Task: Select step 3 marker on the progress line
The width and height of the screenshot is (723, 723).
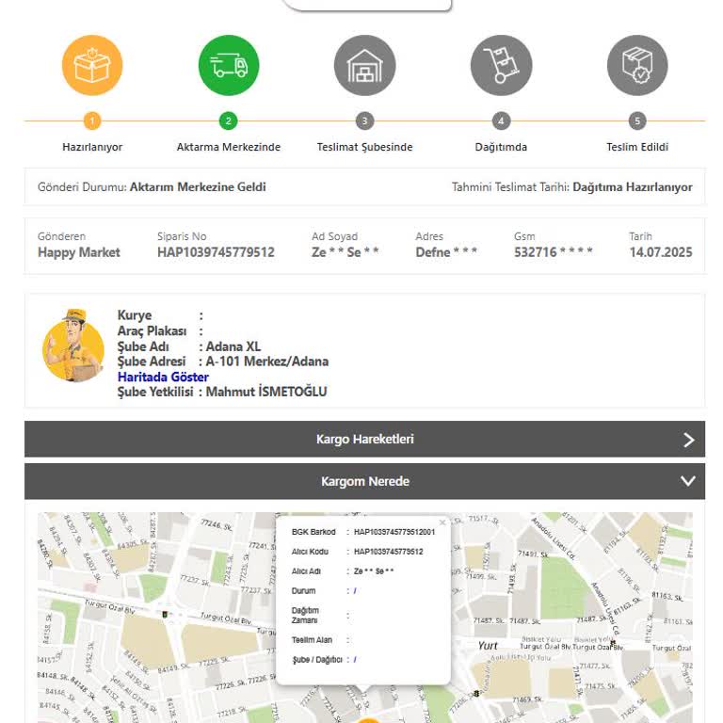Action: [x=364, y=120]
